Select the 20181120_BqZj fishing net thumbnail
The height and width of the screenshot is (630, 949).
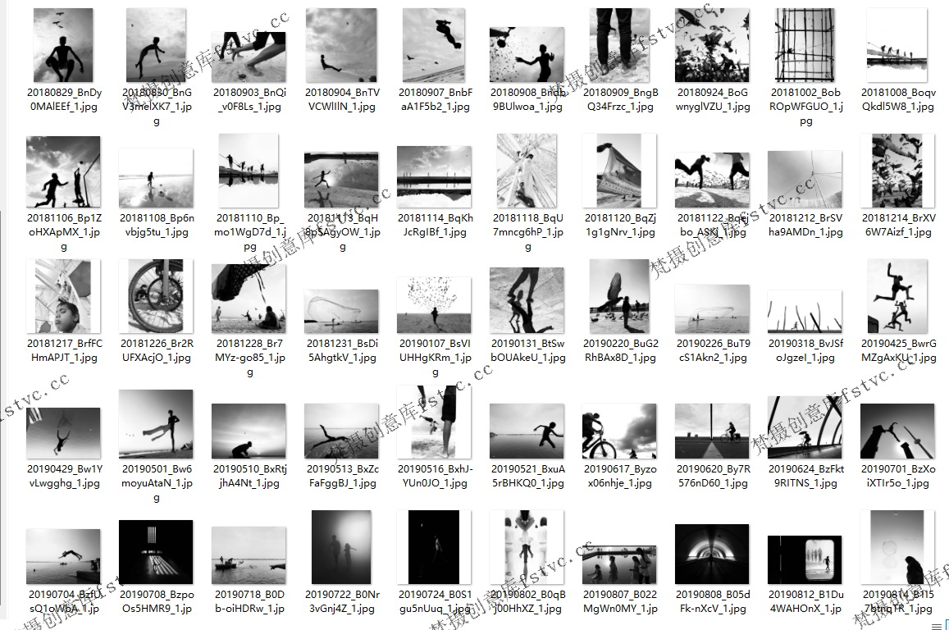coord(619,171)
